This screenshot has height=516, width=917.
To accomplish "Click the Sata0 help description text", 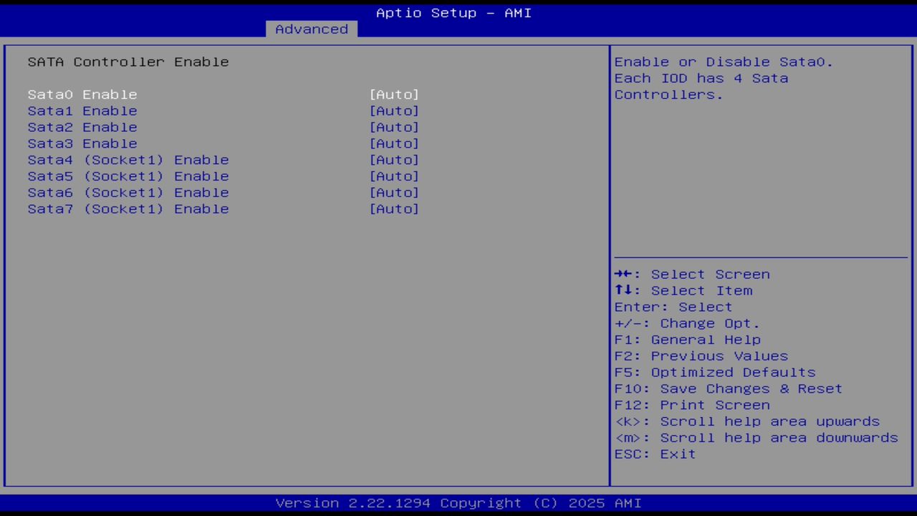I will click(723, 77).
